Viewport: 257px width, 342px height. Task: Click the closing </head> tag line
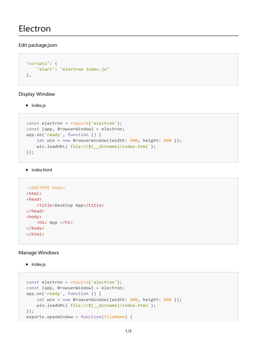(x=35, y=211)
